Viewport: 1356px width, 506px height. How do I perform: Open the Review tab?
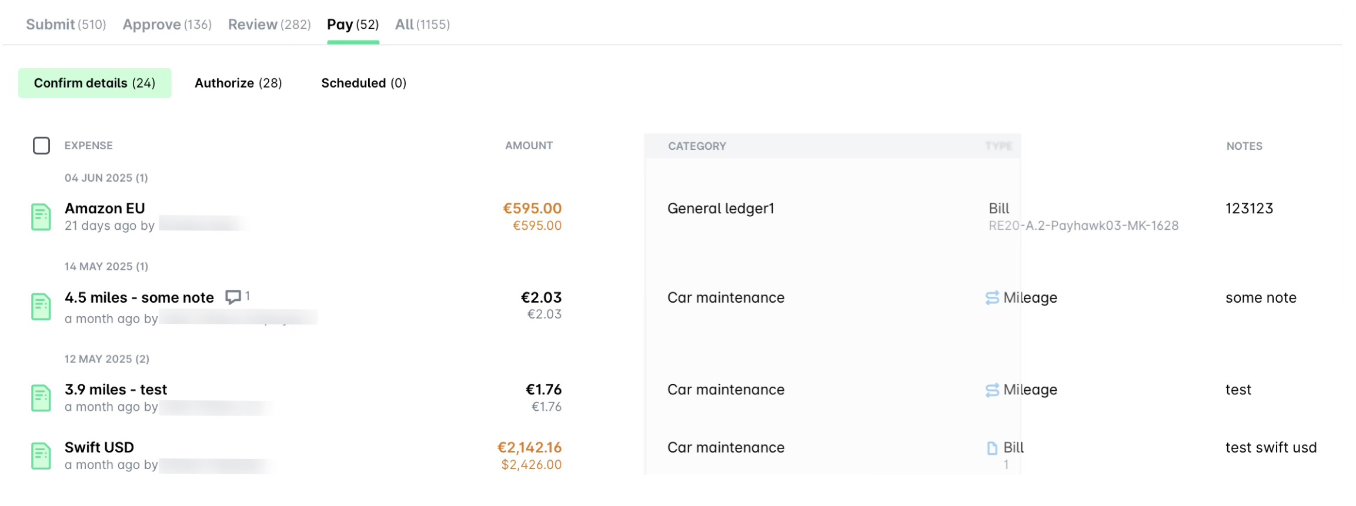269,25
